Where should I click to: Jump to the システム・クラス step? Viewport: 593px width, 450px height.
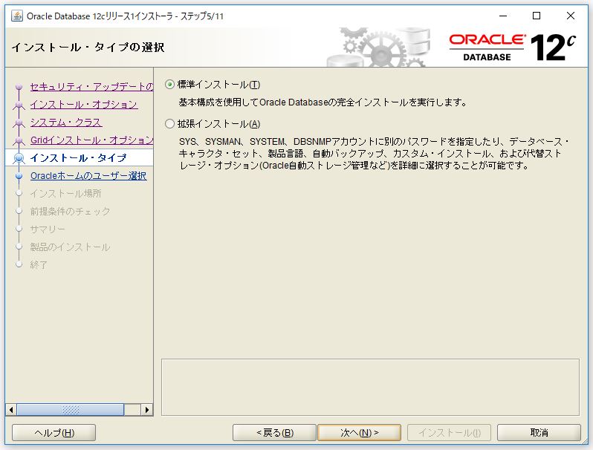[66, 123]
